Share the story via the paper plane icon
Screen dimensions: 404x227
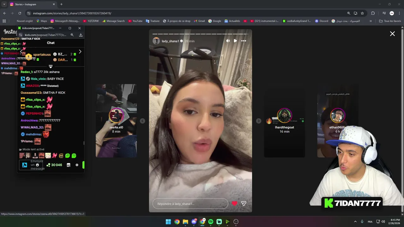(x=244, y=204)
